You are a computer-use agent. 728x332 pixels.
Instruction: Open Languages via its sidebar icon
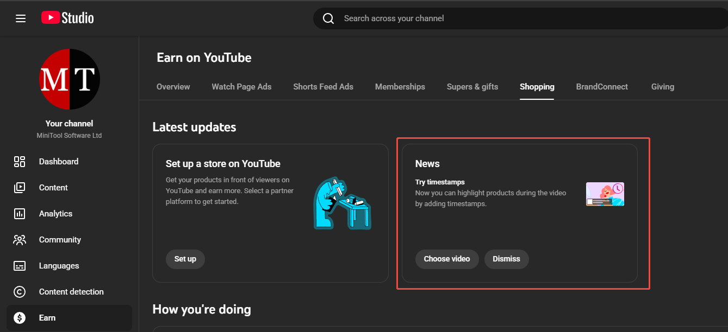(x=20, y=265)
